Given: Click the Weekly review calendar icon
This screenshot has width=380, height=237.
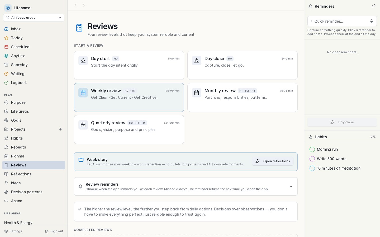Looking at the screenshot, I should 83,93.
